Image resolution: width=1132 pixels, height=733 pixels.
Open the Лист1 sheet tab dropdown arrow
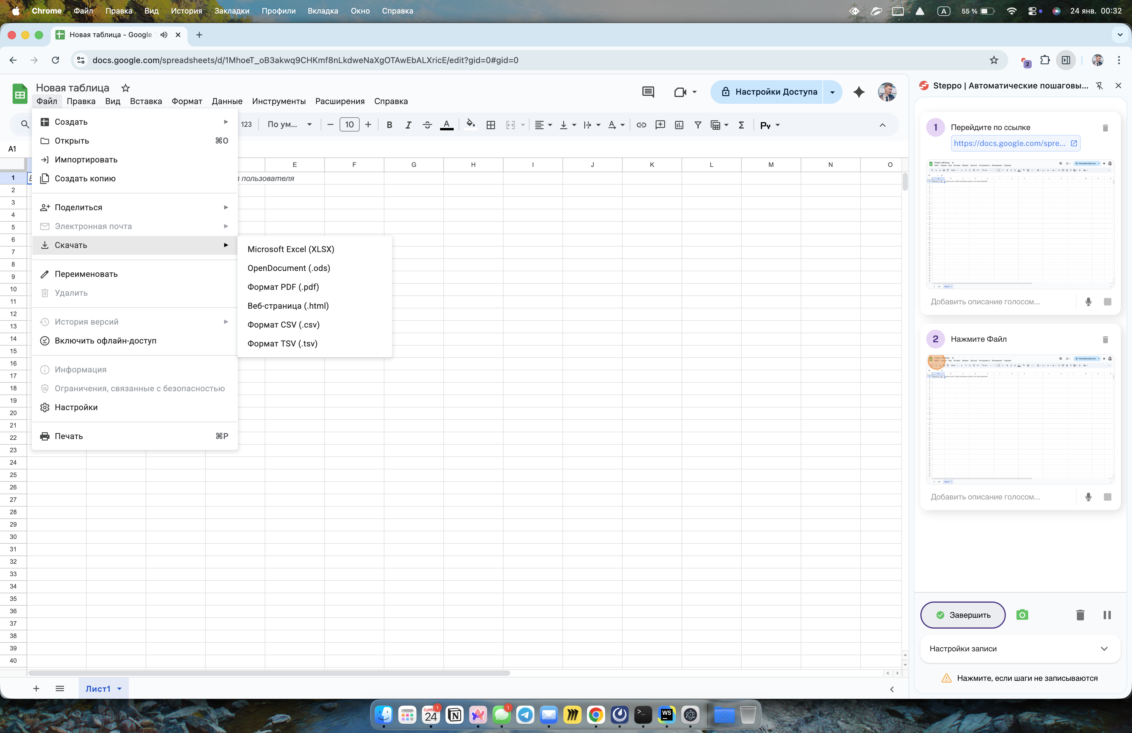[x=119, y=689]
